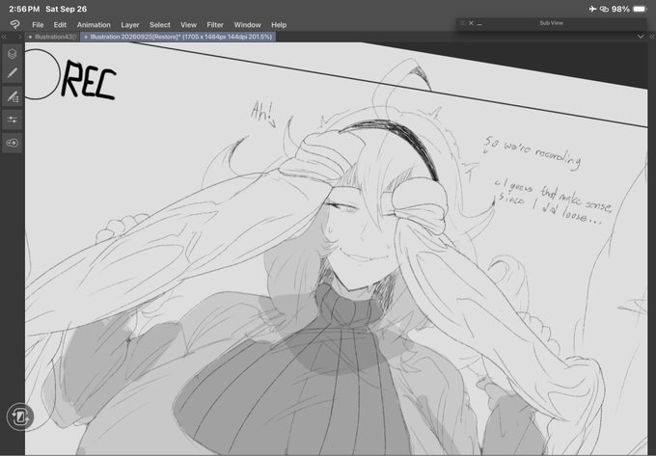
Task: Open the Clip Studio logo menu
Action: pyautogui.click(x=15, y=25)
